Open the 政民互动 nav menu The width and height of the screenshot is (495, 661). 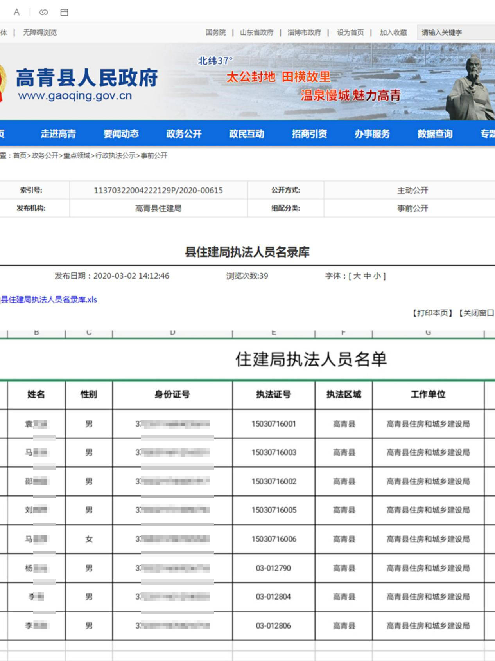point(246,134)
